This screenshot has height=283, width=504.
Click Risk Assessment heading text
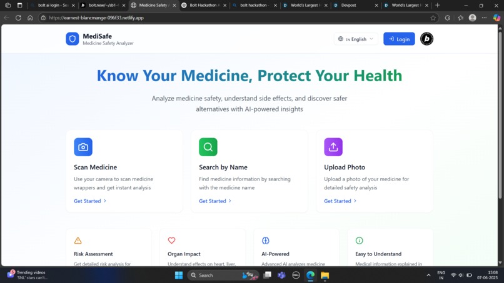tap(93, 254)
